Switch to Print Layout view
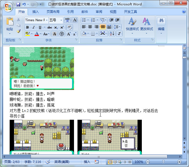Viewport: 189px width, 167px height. 110,162
